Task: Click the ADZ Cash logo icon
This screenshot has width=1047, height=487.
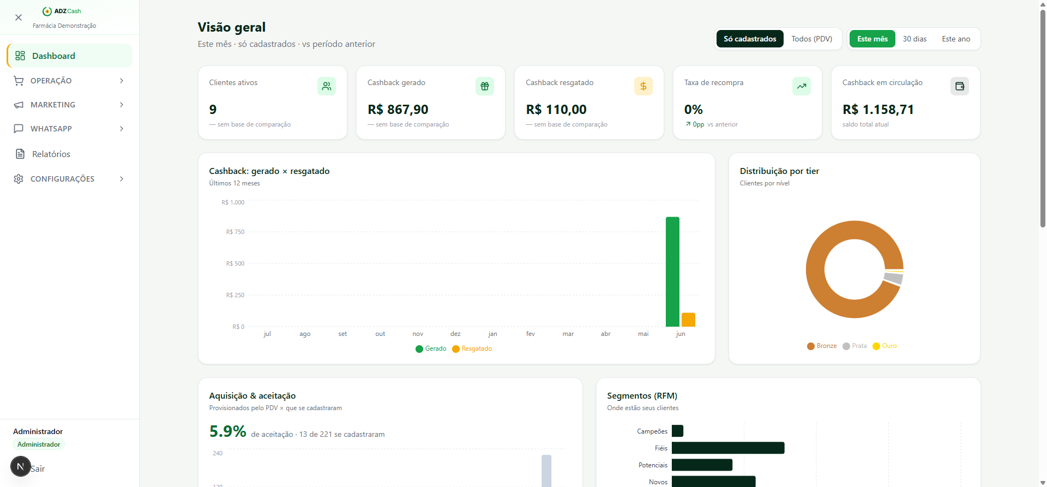Action: [x=47, y=11]
